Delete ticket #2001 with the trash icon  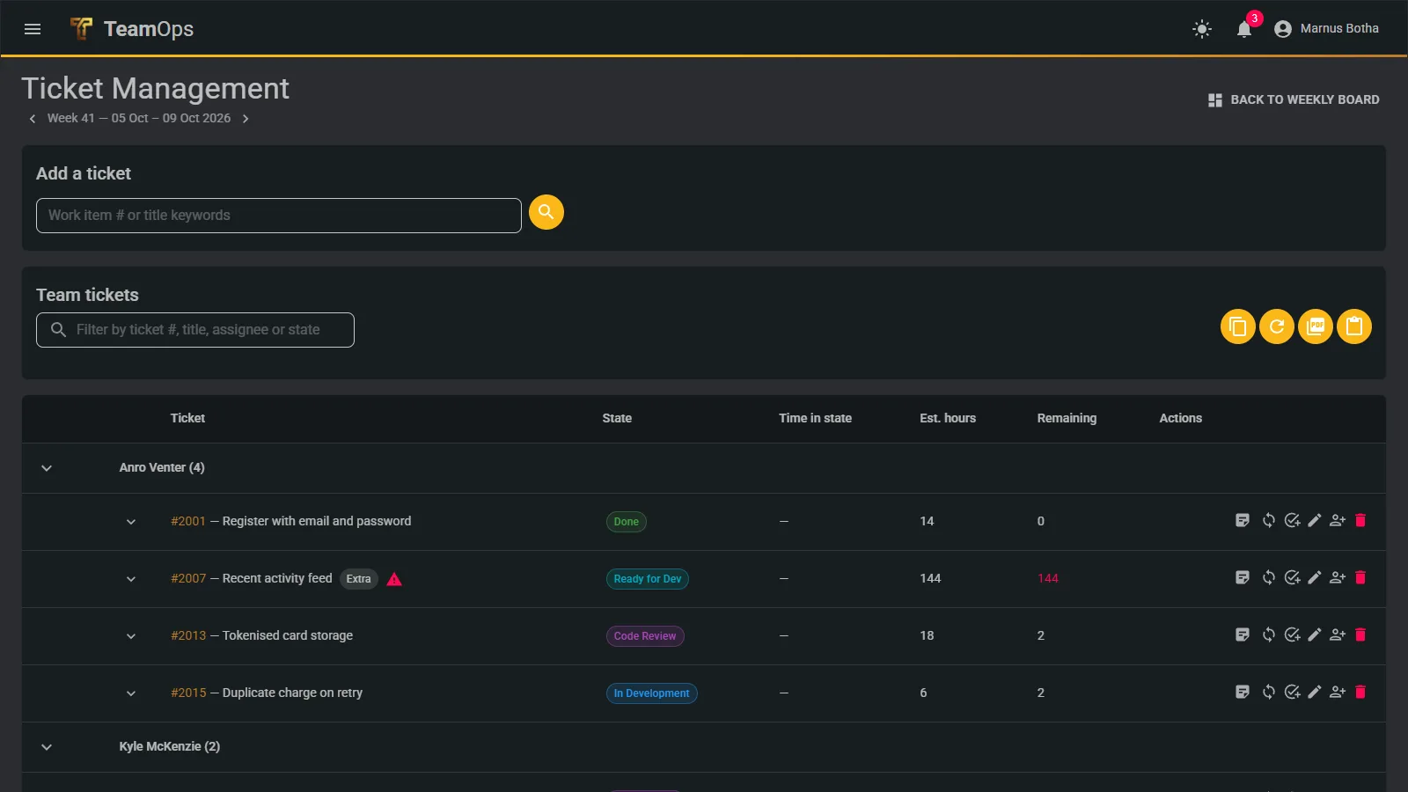(x=1360, y=521)
